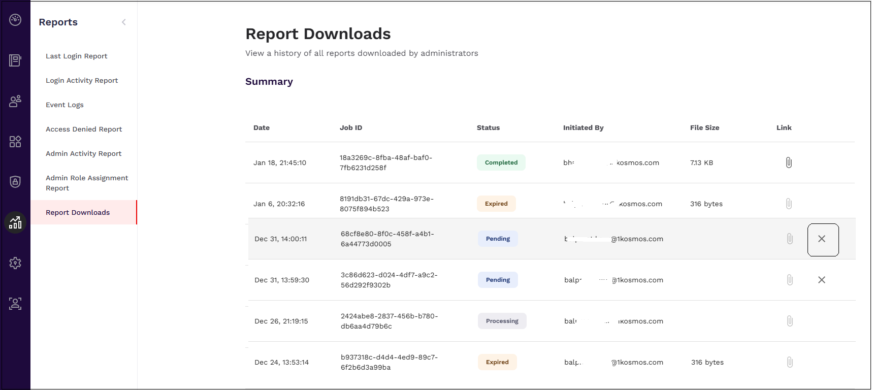872x390 pixels.
Task: Open the settings gear icon
Action: [x=15, y=263]
